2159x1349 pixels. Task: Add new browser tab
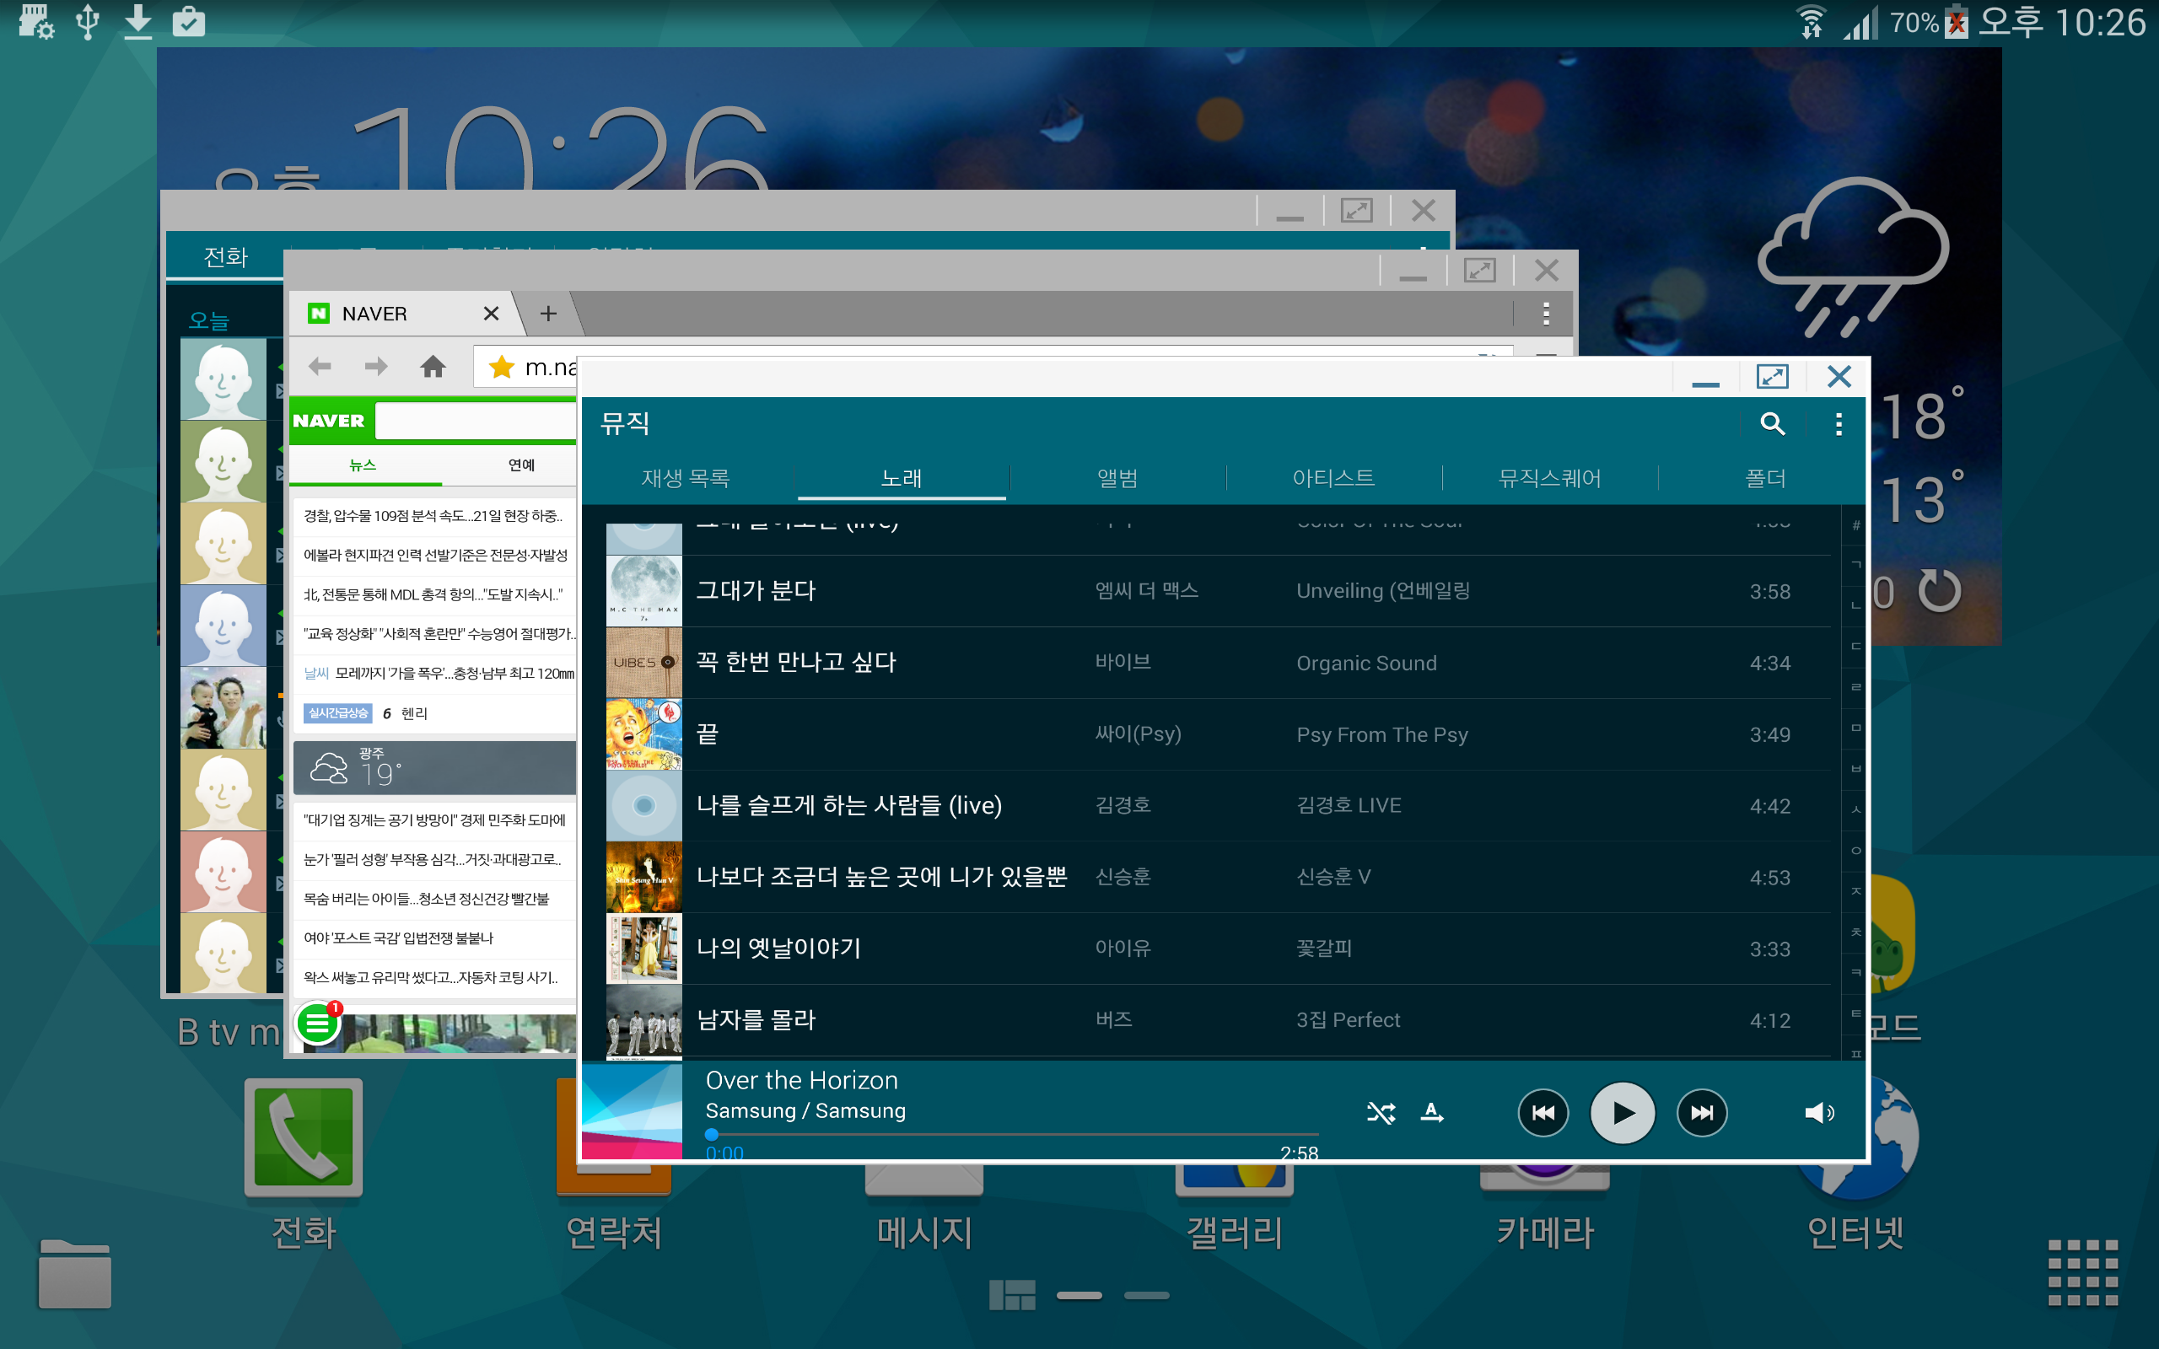[548, 313]
